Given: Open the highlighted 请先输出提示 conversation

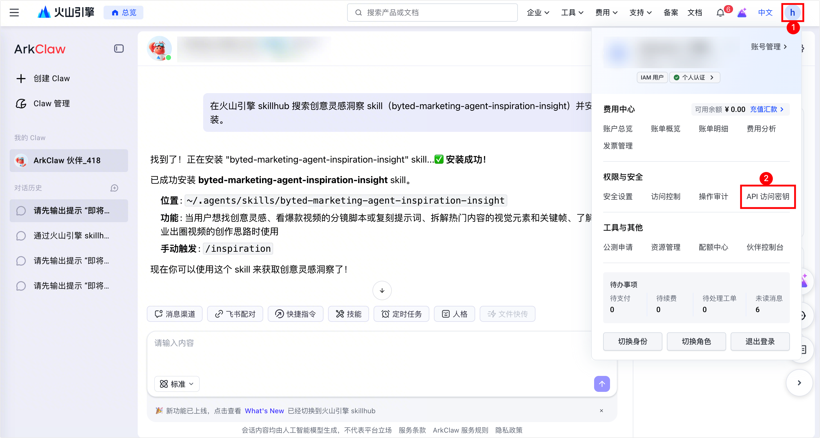Looking at the screenshot, I should pyautogui.click(x=69, y=210).
